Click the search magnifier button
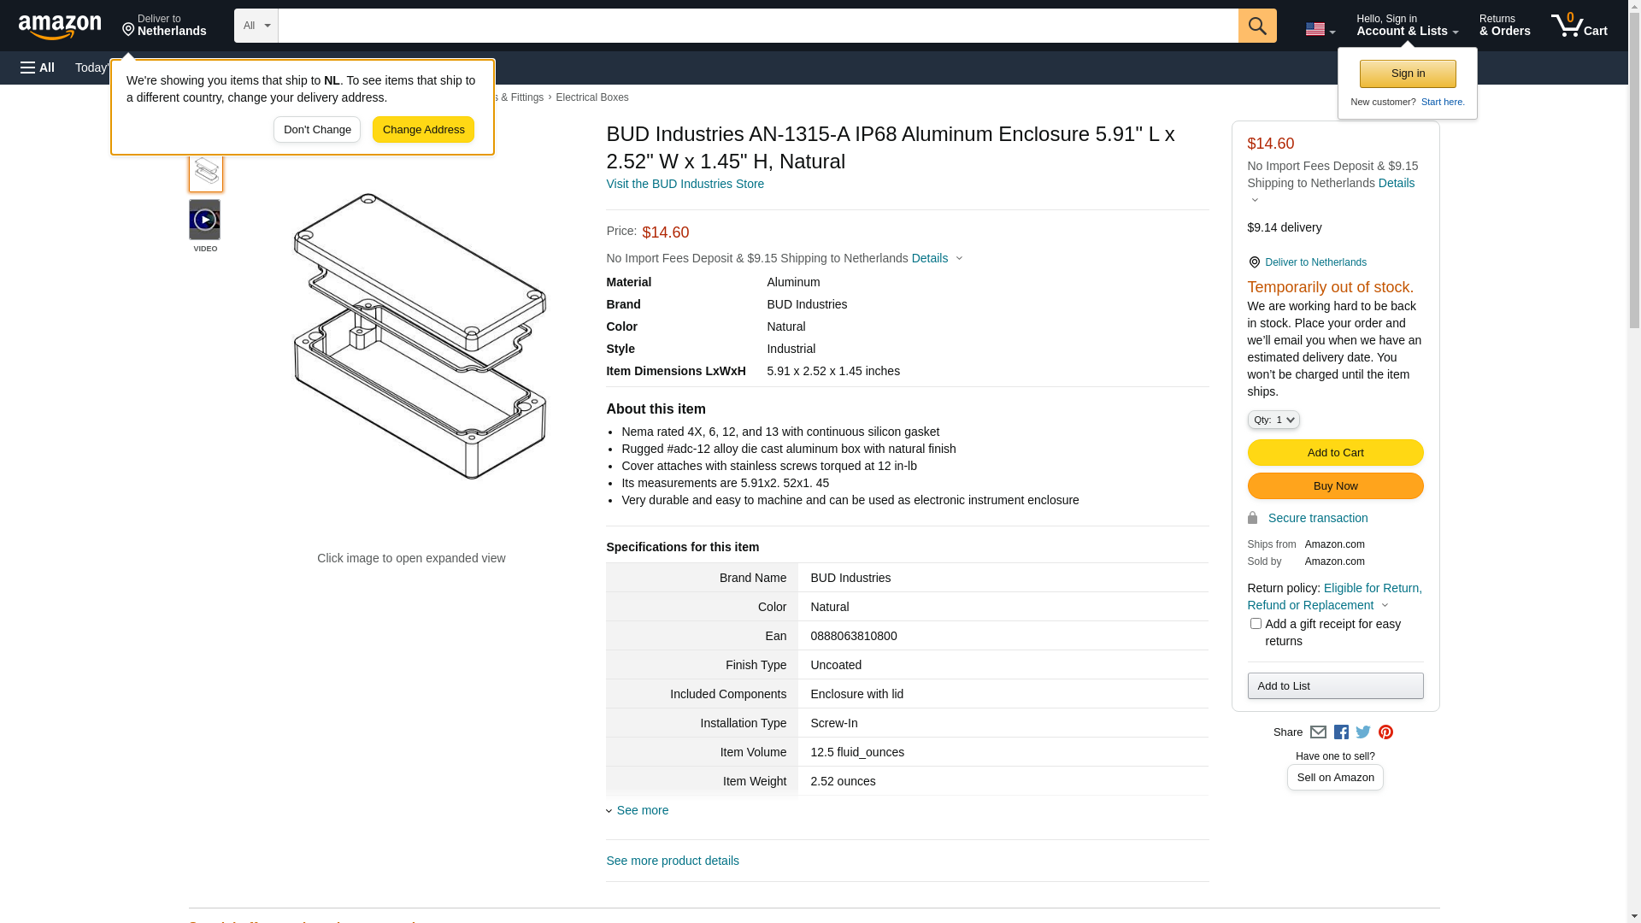 (1257, 26)
